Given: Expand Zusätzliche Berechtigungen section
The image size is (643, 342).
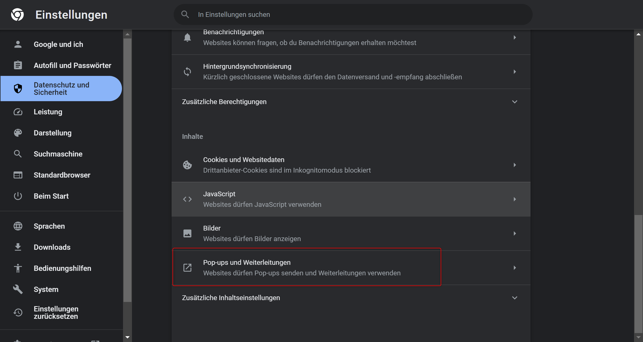Looking at the screenshot, I should (514, 102).
